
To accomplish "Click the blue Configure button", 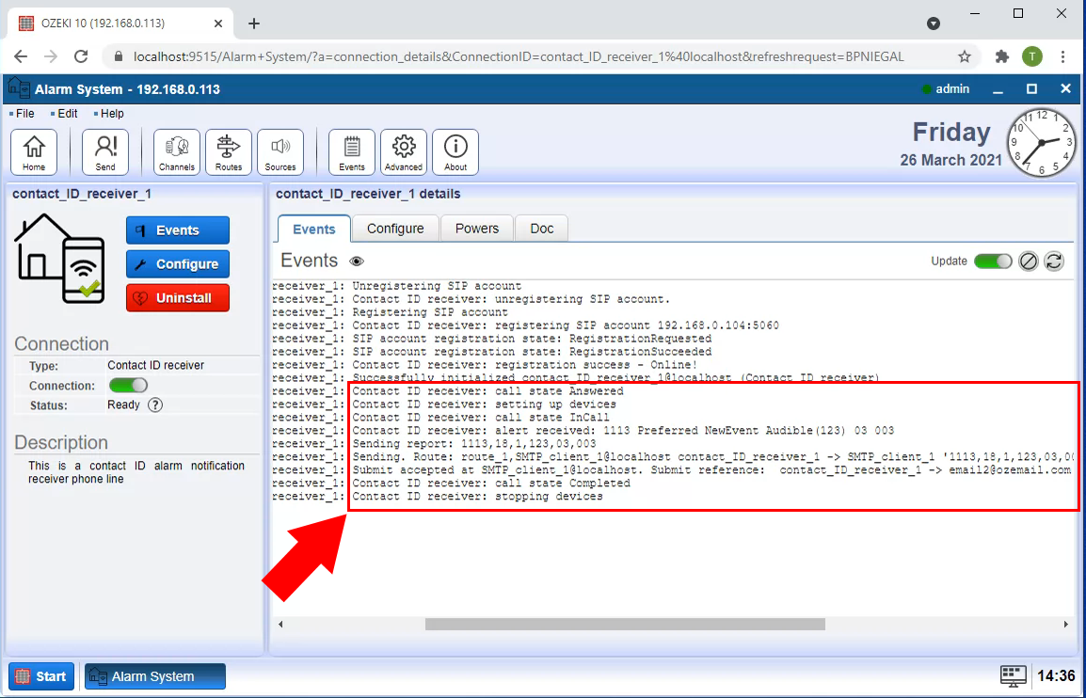I will pyautogui.click(x=178, y=263).
